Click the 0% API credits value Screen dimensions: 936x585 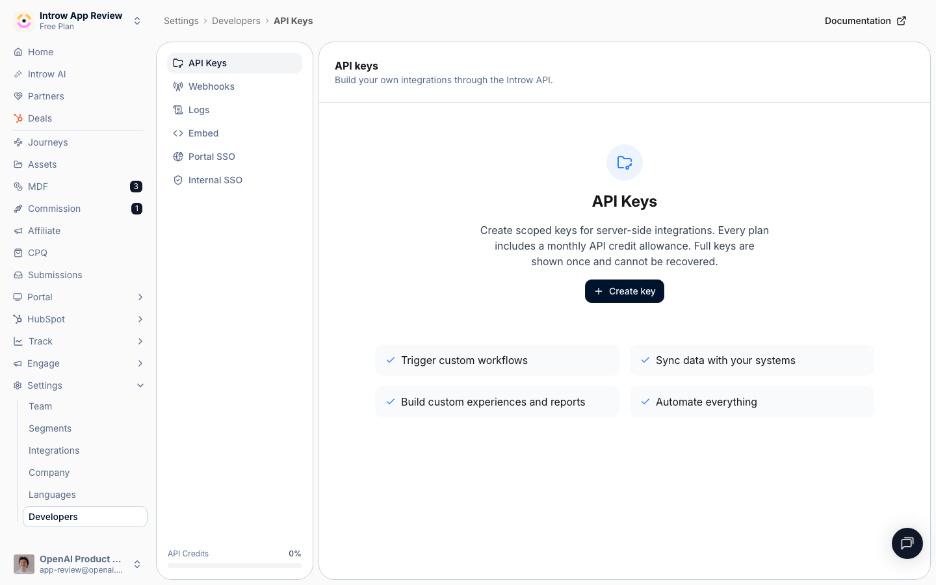point(295,554)
